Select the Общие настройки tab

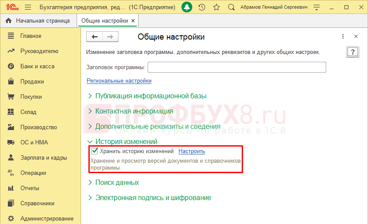[105, 20]
